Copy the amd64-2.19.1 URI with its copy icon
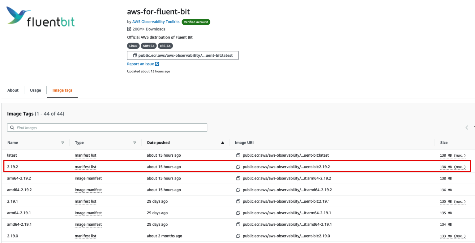 [x=238, y=224]
